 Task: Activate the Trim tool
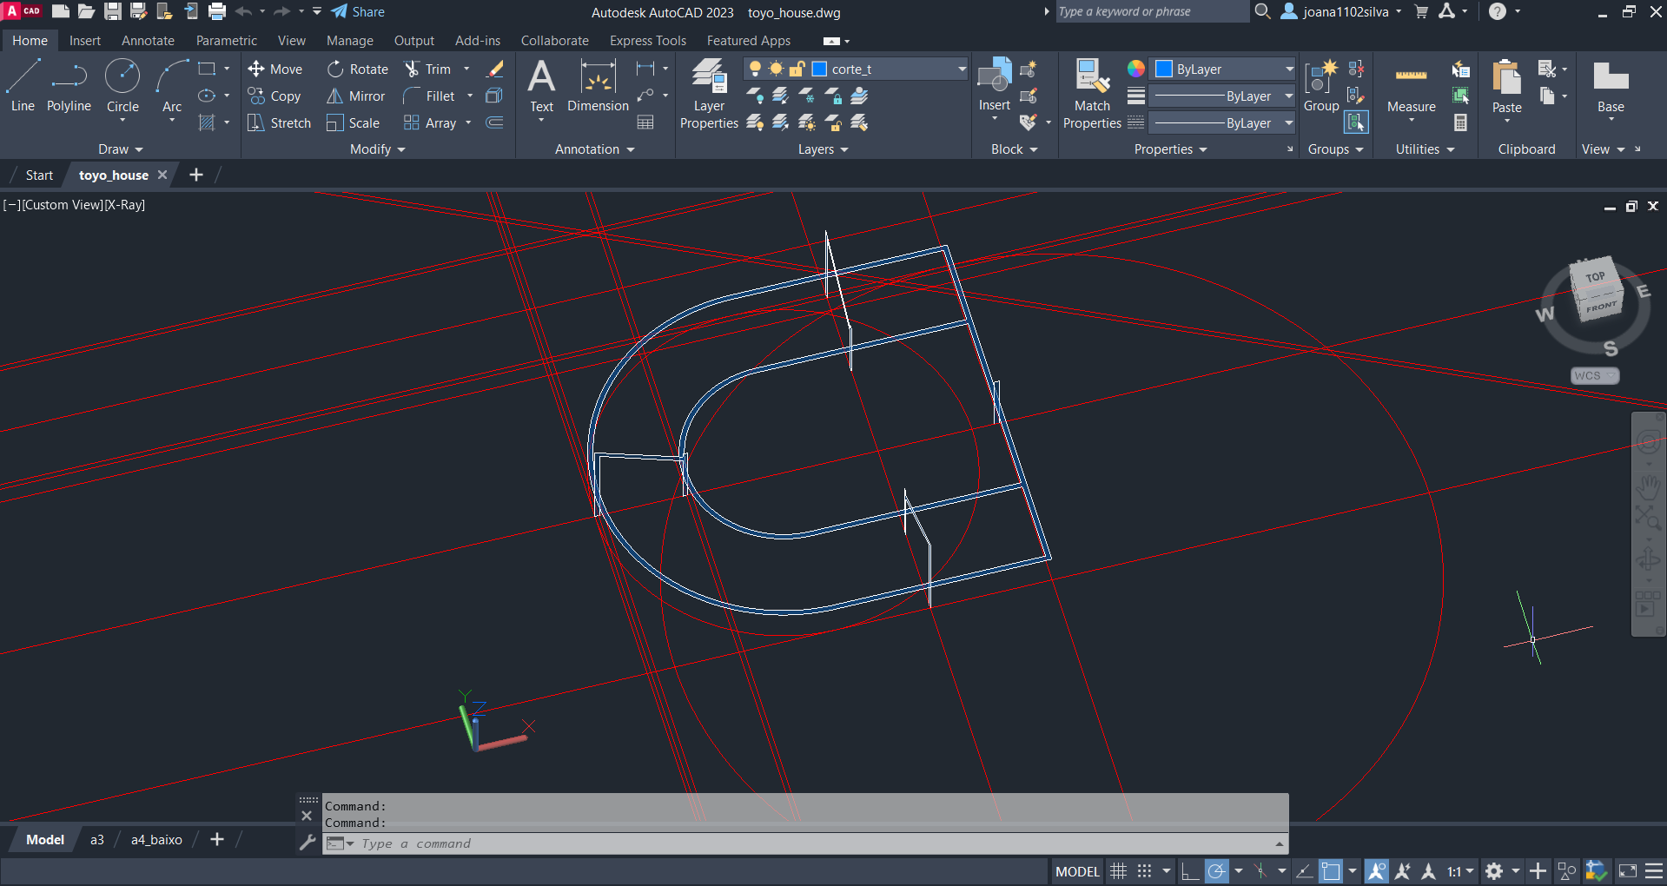(428, 69)
